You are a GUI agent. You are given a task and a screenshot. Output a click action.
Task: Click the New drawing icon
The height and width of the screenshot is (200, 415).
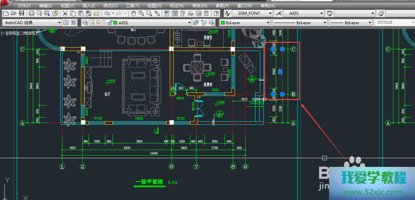pos(5,14)
